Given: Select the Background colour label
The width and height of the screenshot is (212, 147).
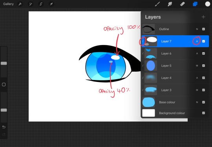Looking at the screenshot, I should [172, 113].
